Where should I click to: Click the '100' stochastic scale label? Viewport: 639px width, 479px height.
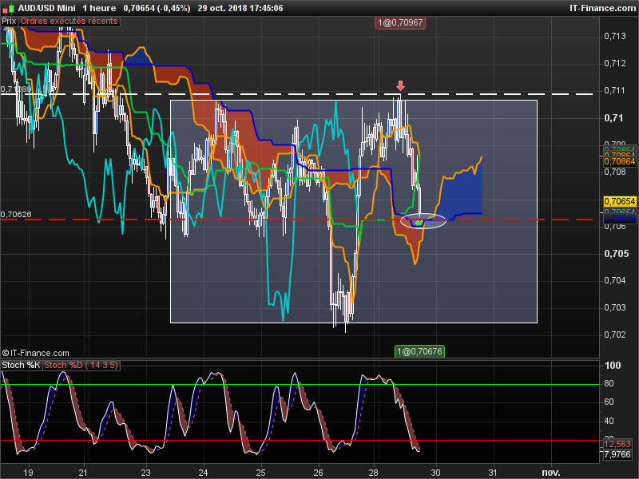[613, 366]
